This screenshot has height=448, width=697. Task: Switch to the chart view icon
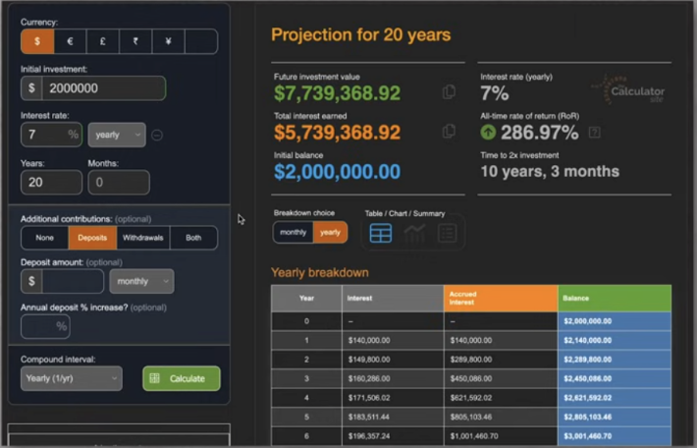[x=414, y=233]
